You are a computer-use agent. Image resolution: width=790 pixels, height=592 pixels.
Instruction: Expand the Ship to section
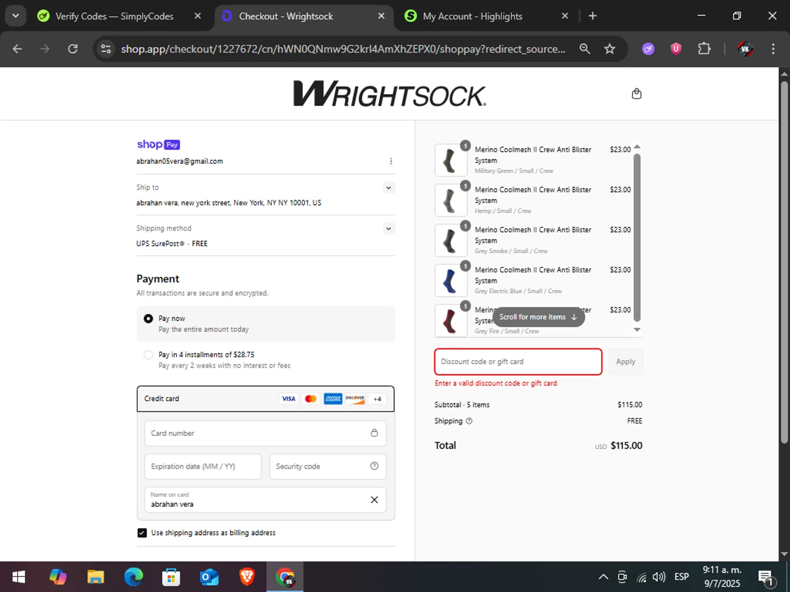pyautogui.click(x=388, y=188)
